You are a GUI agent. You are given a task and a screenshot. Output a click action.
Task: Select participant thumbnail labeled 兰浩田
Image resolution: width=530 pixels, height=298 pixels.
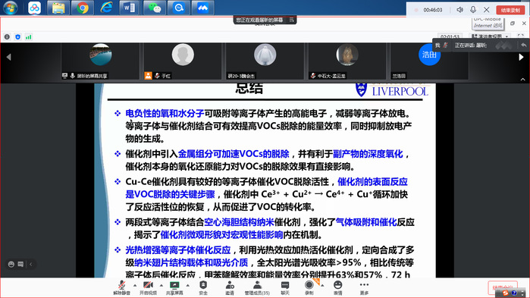click(429, 61)
